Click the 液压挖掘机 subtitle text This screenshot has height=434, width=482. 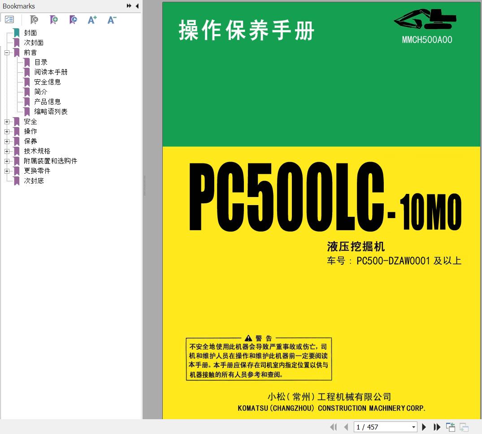356,246
